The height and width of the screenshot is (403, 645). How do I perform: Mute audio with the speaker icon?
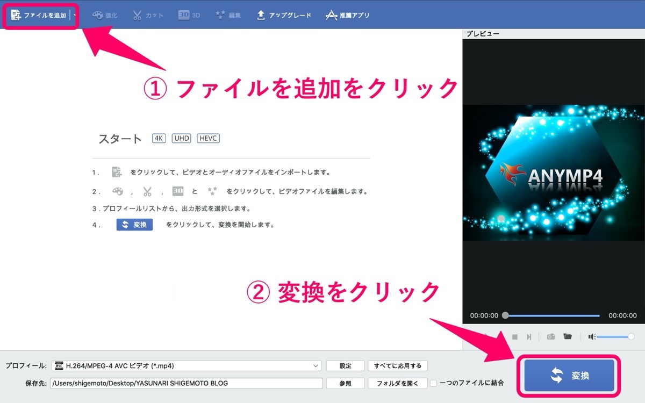(592, 337)
